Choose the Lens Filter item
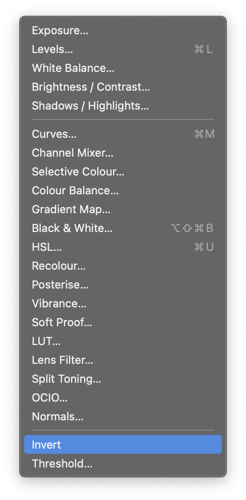This screenshot has width=246, height=500. pos(123,360)
